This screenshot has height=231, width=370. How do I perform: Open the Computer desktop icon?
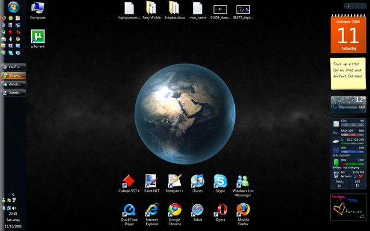point(38,8)
